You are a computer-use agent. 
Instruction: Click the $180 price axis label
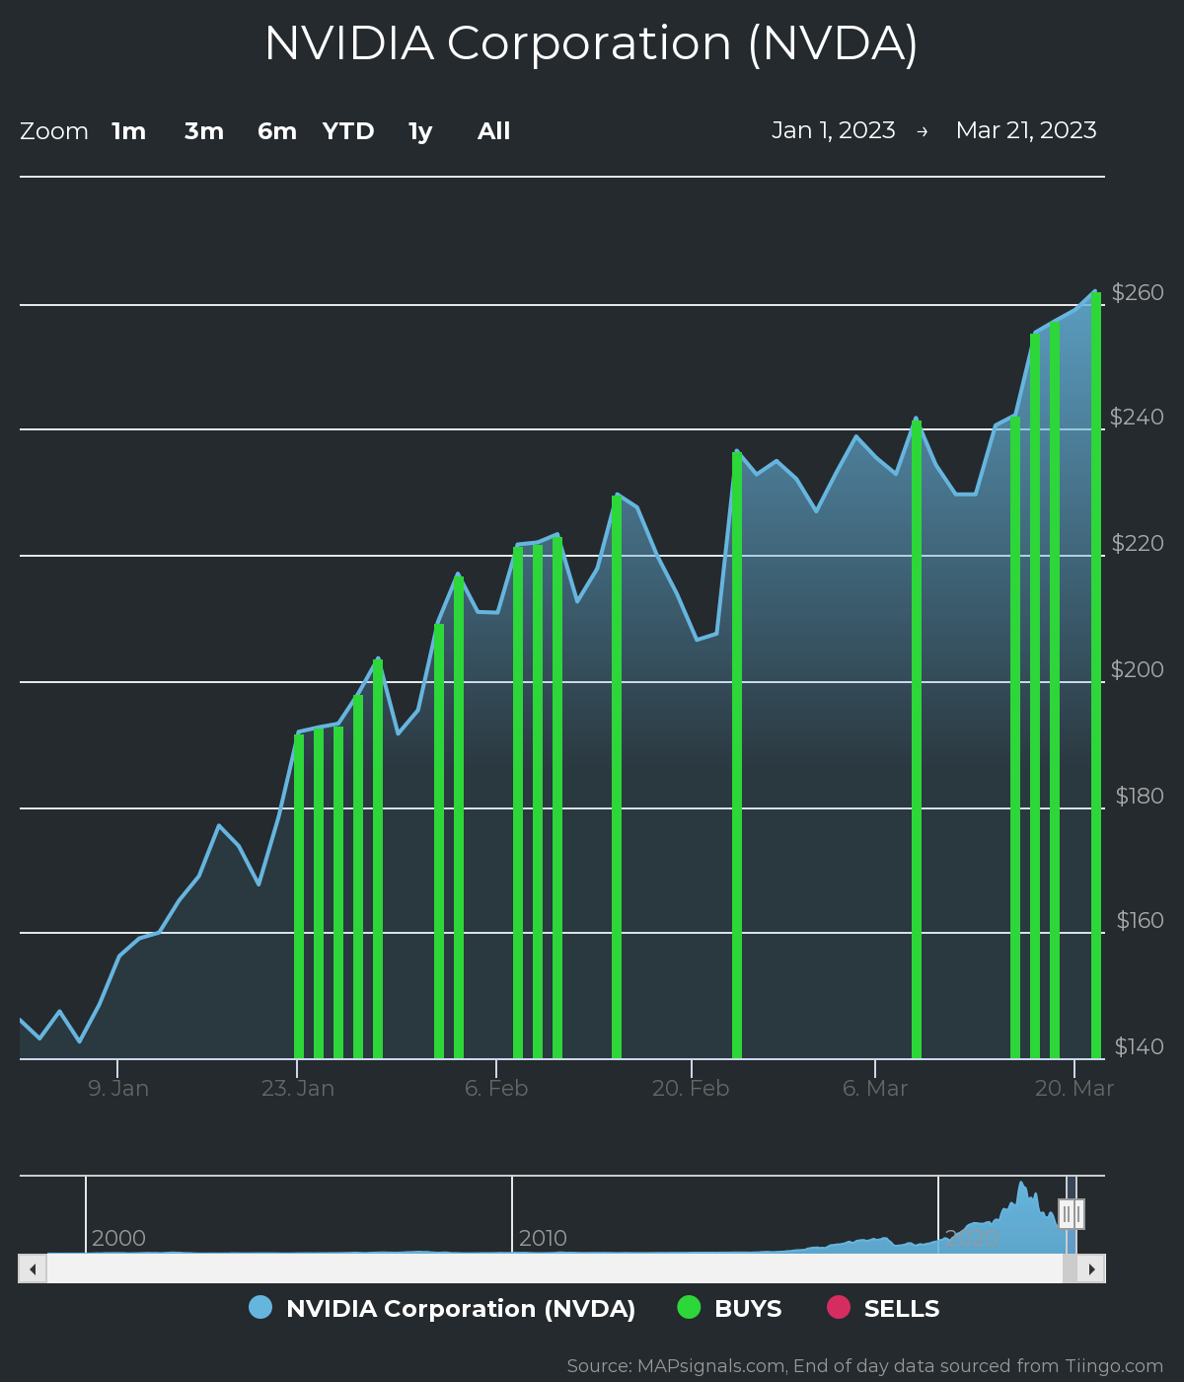pyautogui.click(x=1140, y=796)
